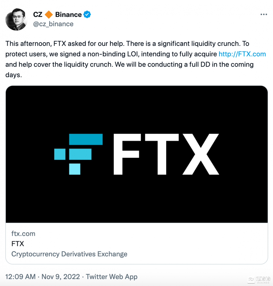
Task: Click the 12:09 AM timestamp
Action: (20, 277)
